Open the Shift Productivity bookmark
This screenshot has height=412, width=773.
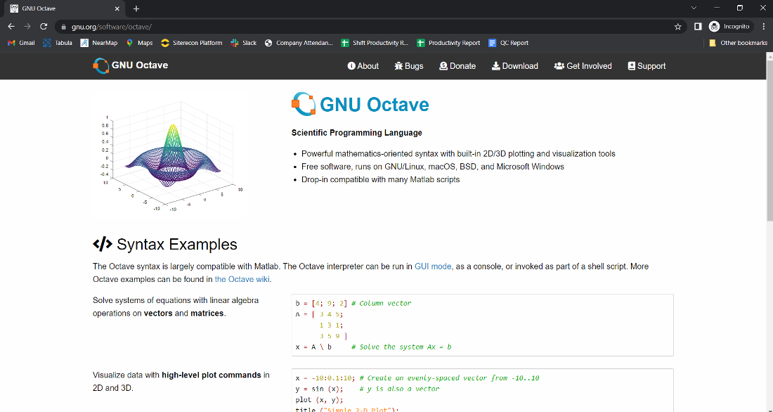(375, 43)
